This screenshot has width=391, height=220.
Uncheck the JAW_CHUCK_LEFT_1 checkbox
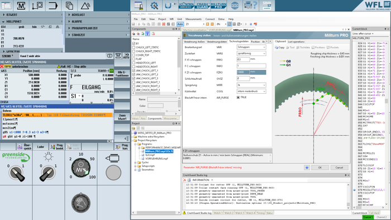[134, 70]
